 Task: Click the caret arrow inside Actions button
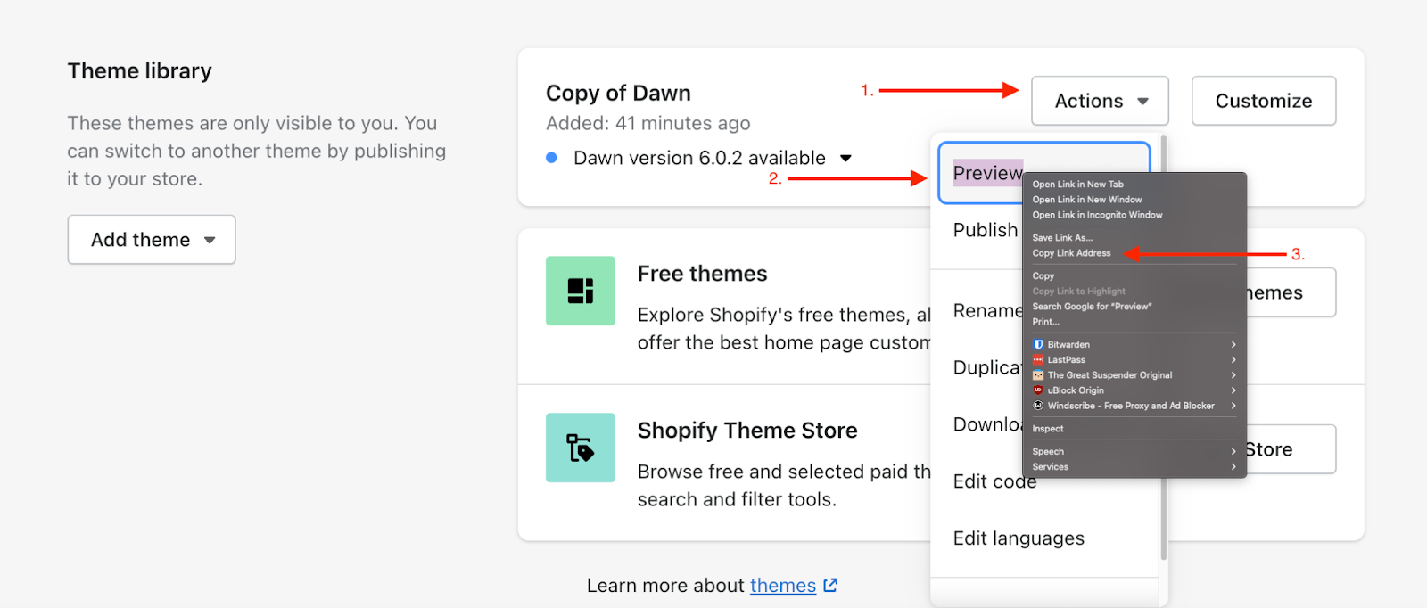1142,102
